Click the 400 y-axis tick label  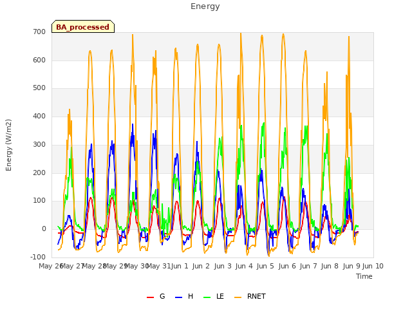point(39,117)
